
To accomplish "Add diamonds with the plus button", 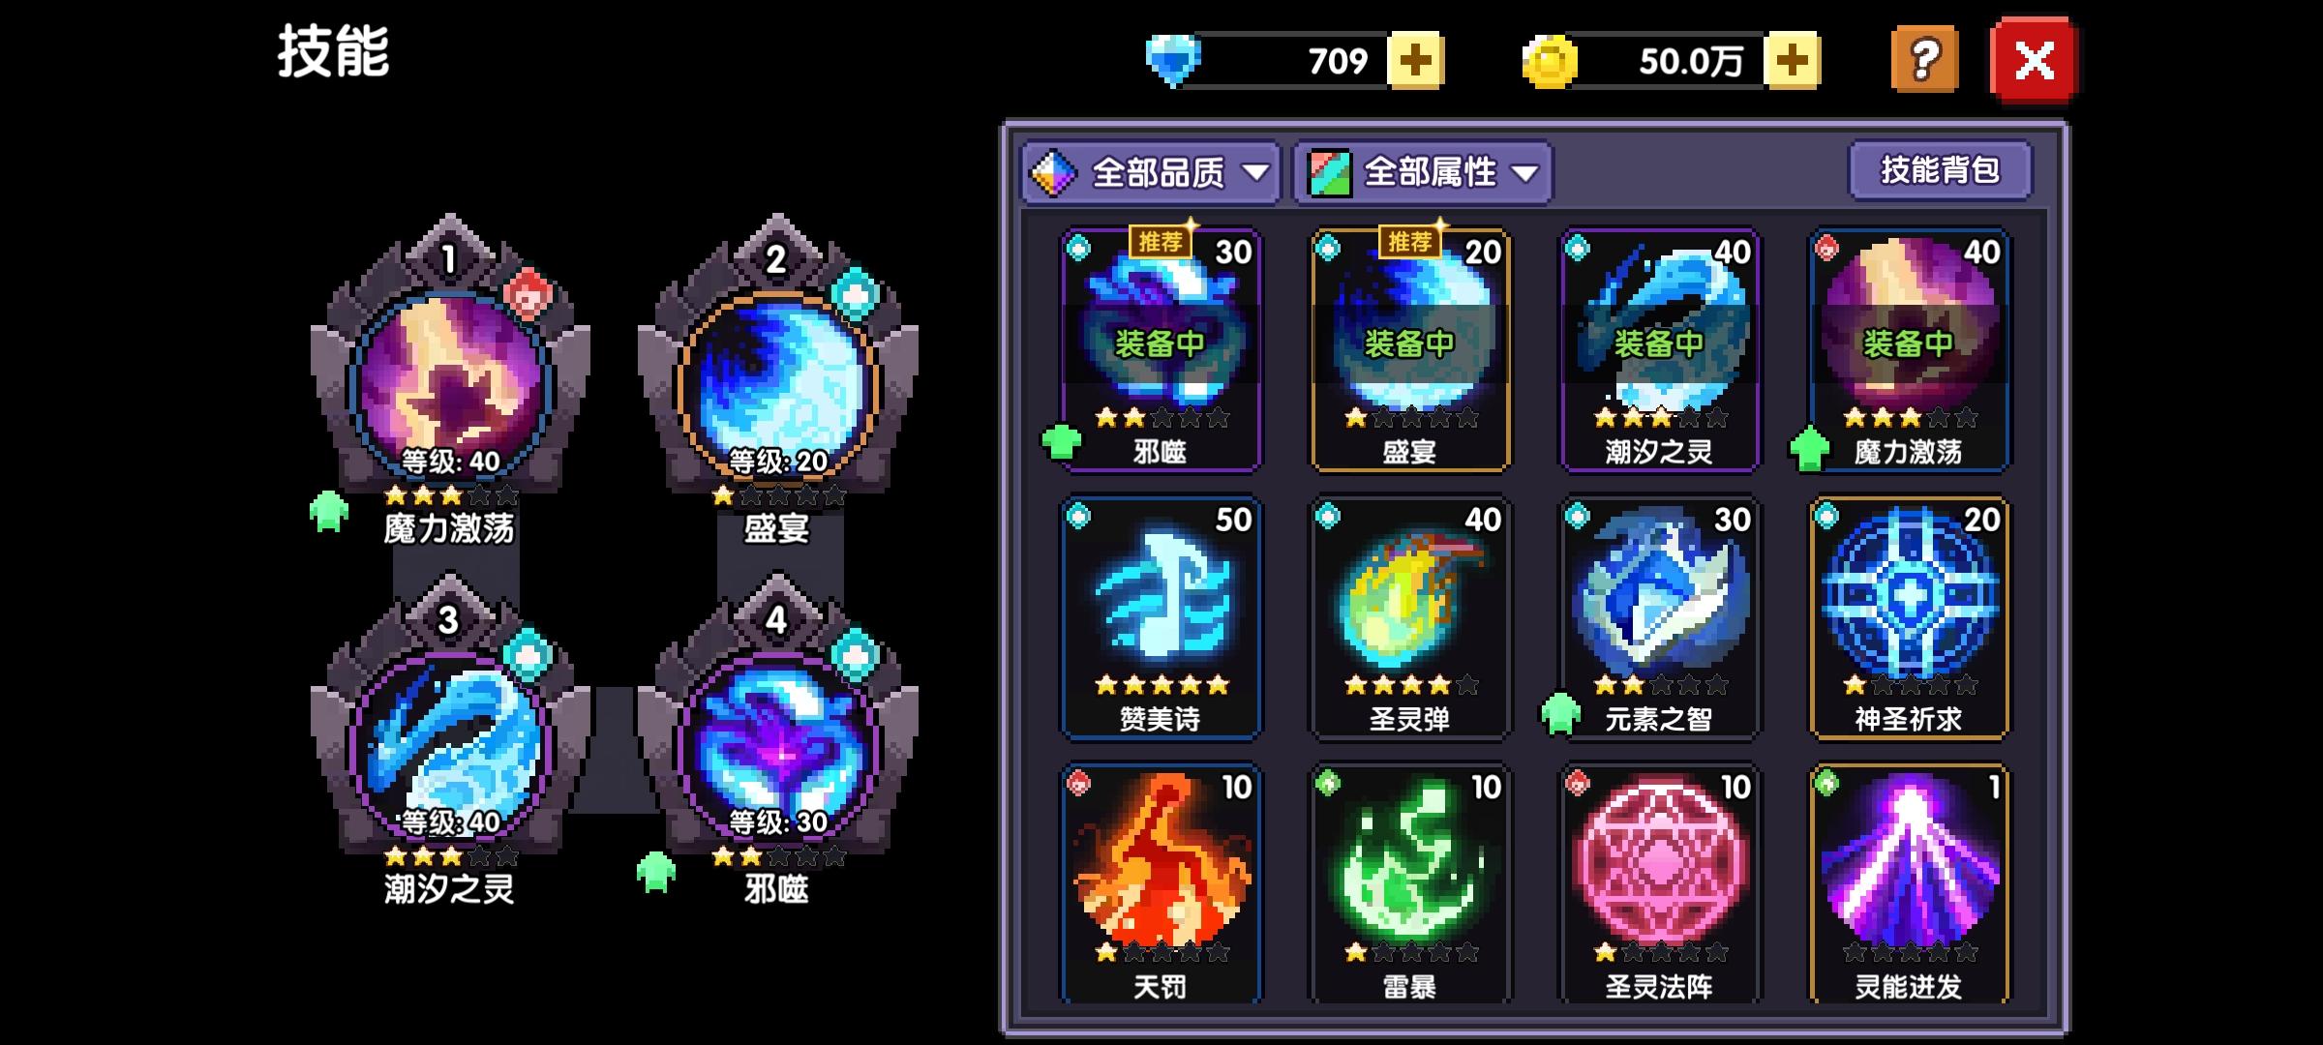I will click(x=1415, y=61).
